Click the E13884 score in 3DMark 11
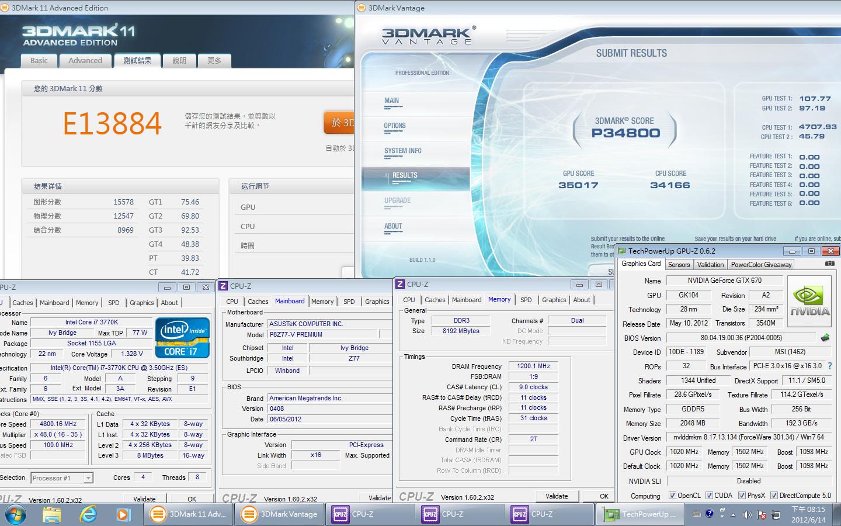 coord(112,123)
